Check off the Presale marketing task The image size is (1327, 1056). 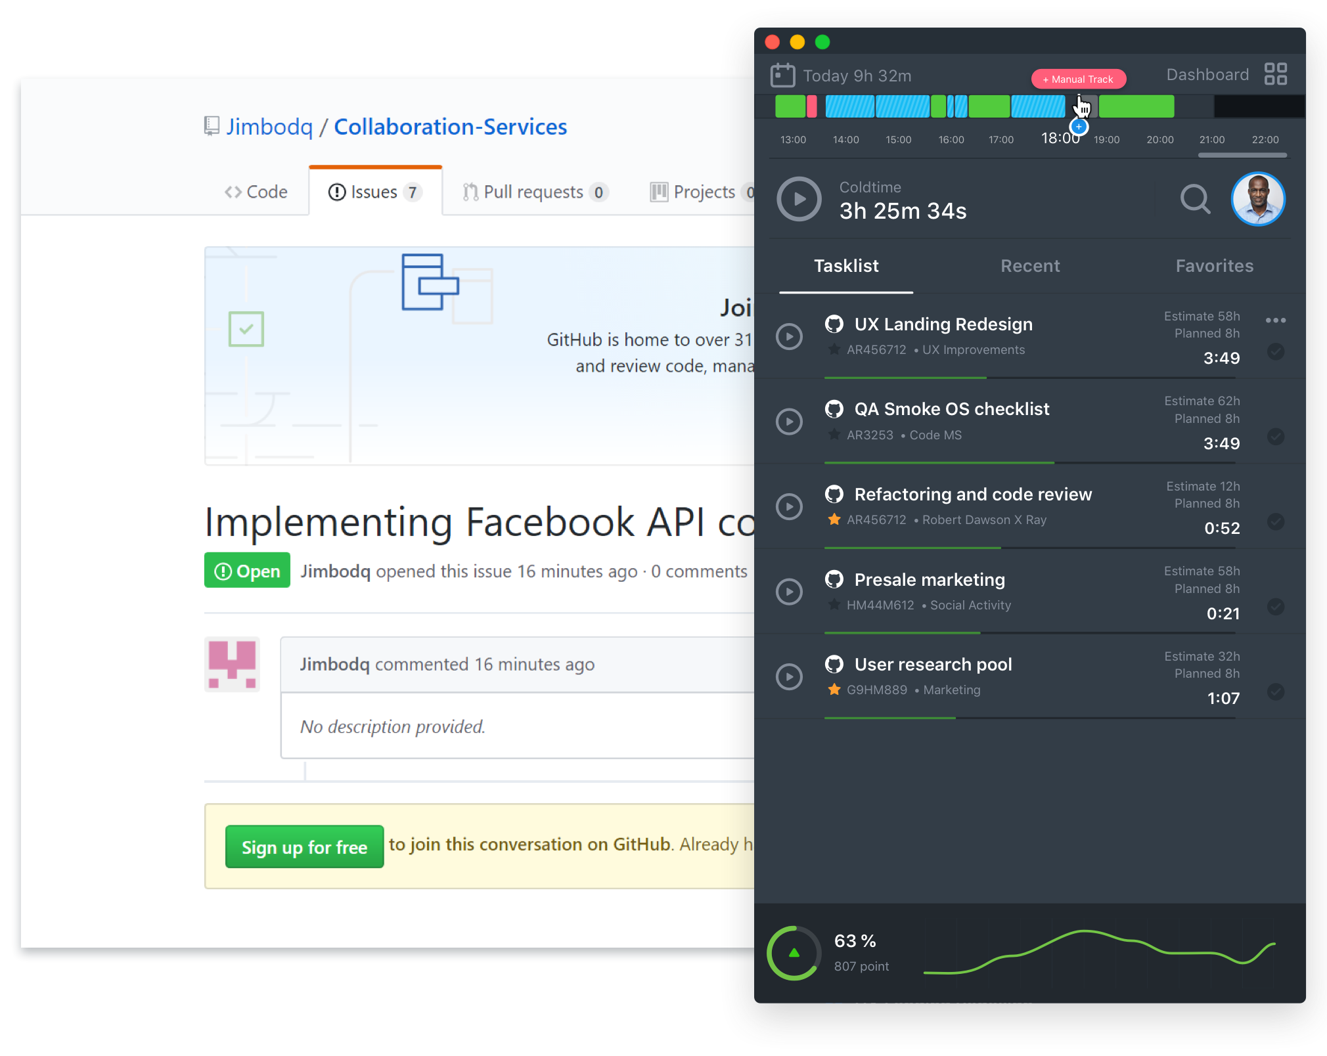pos(1275,606)
